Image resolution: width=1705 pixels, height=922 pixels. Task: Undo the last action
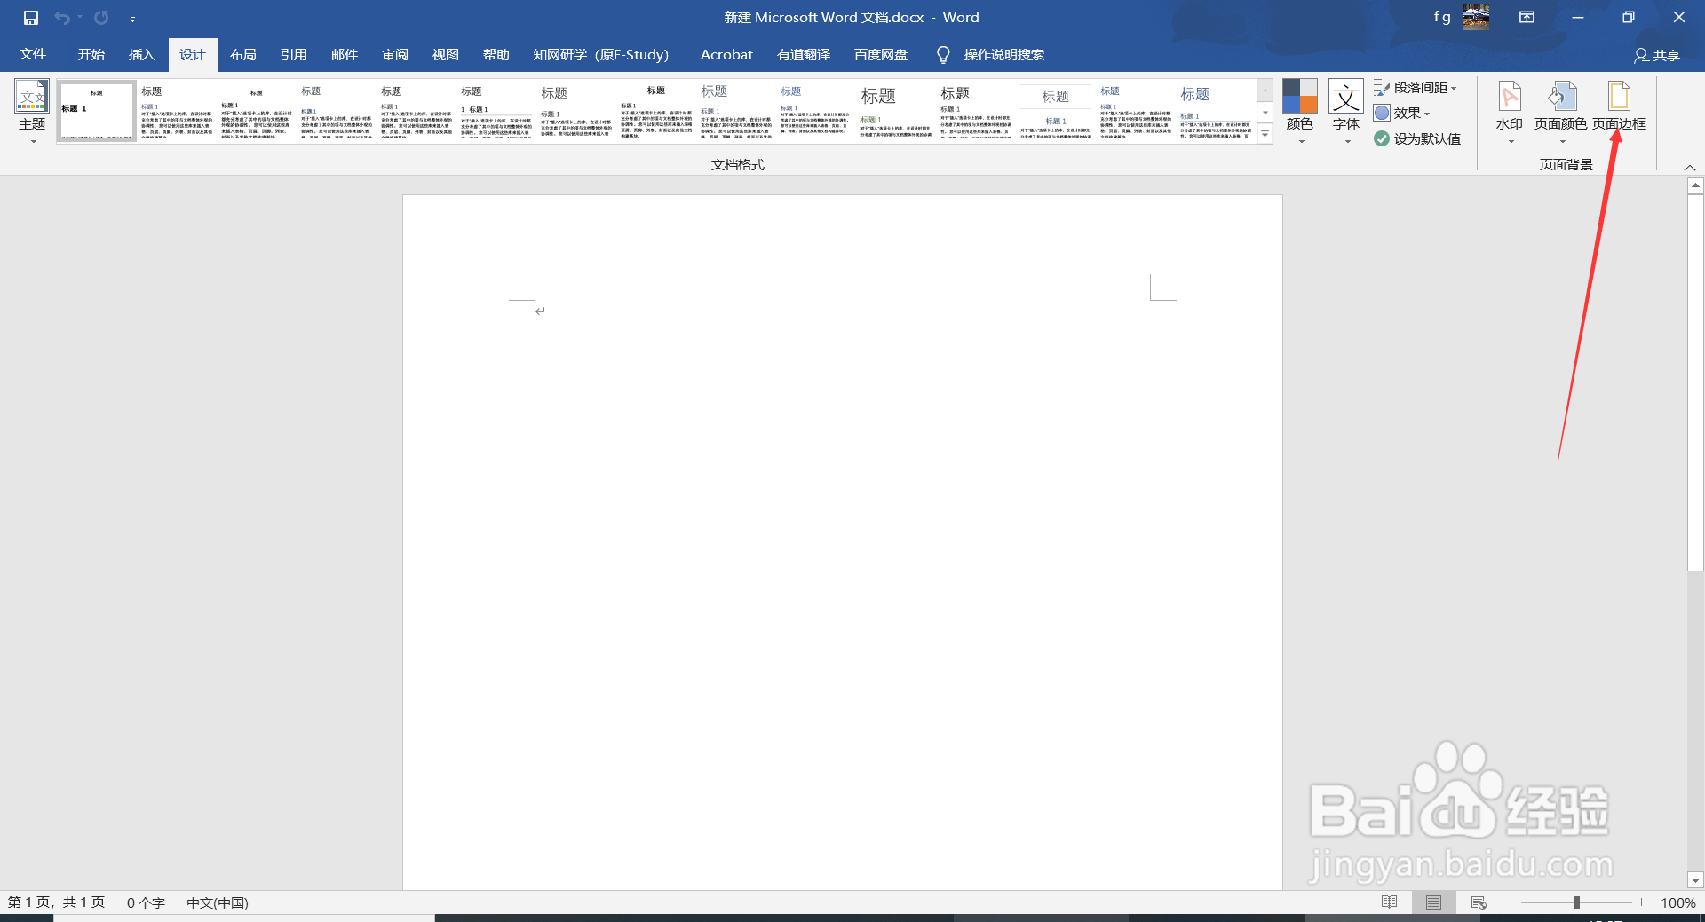click(62, 18)
